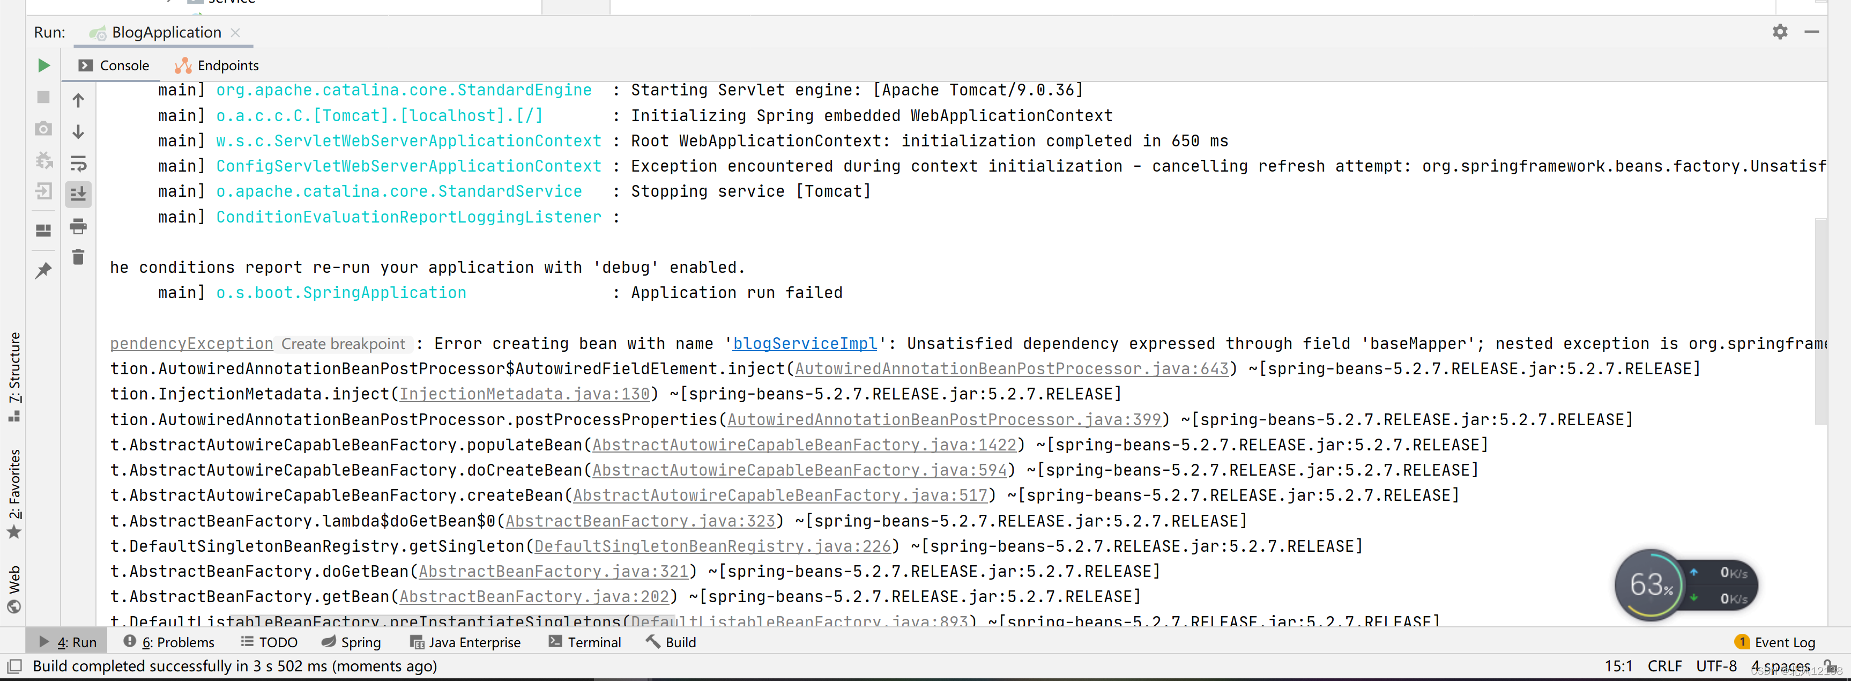Open the TODO tool window
This screenshot has width=1851, height=681.
point(269,642)
